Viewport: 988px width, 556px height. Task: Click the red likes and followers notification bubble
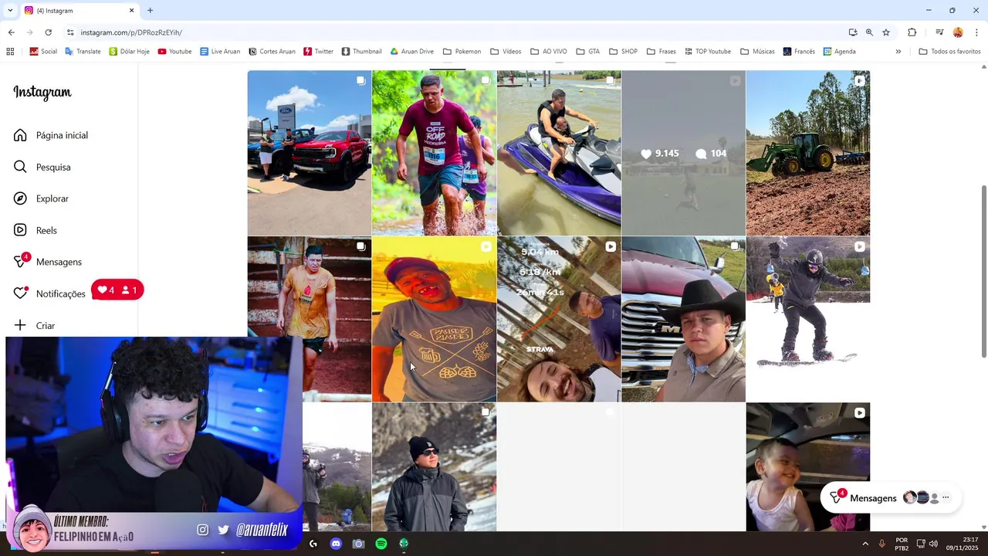pyautogui.click(x=117, y=290)
